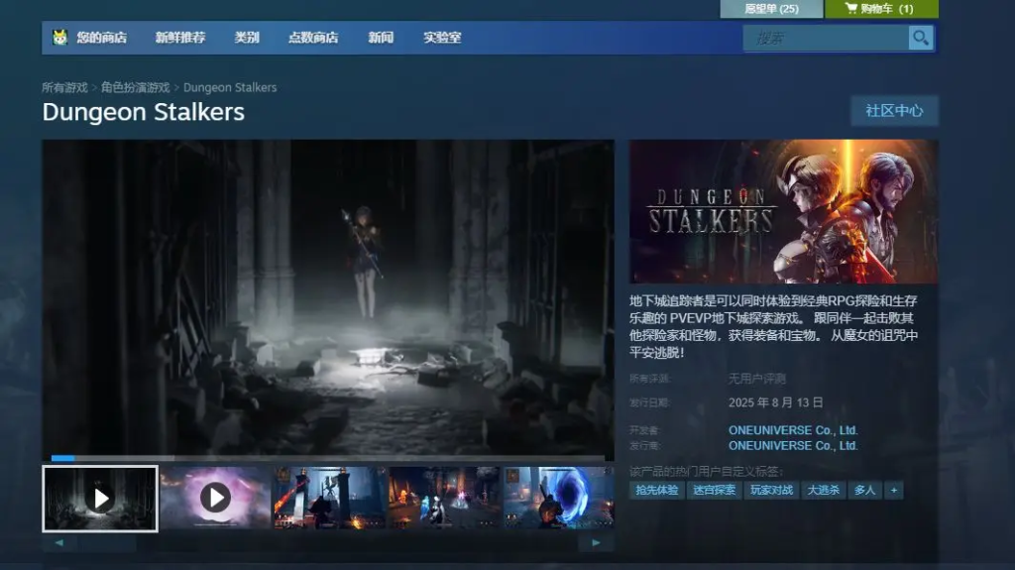The height and width of the screenshot is (570, 1015).
Task: Click the magnifying glass search icon
Action: pos(920,38)
